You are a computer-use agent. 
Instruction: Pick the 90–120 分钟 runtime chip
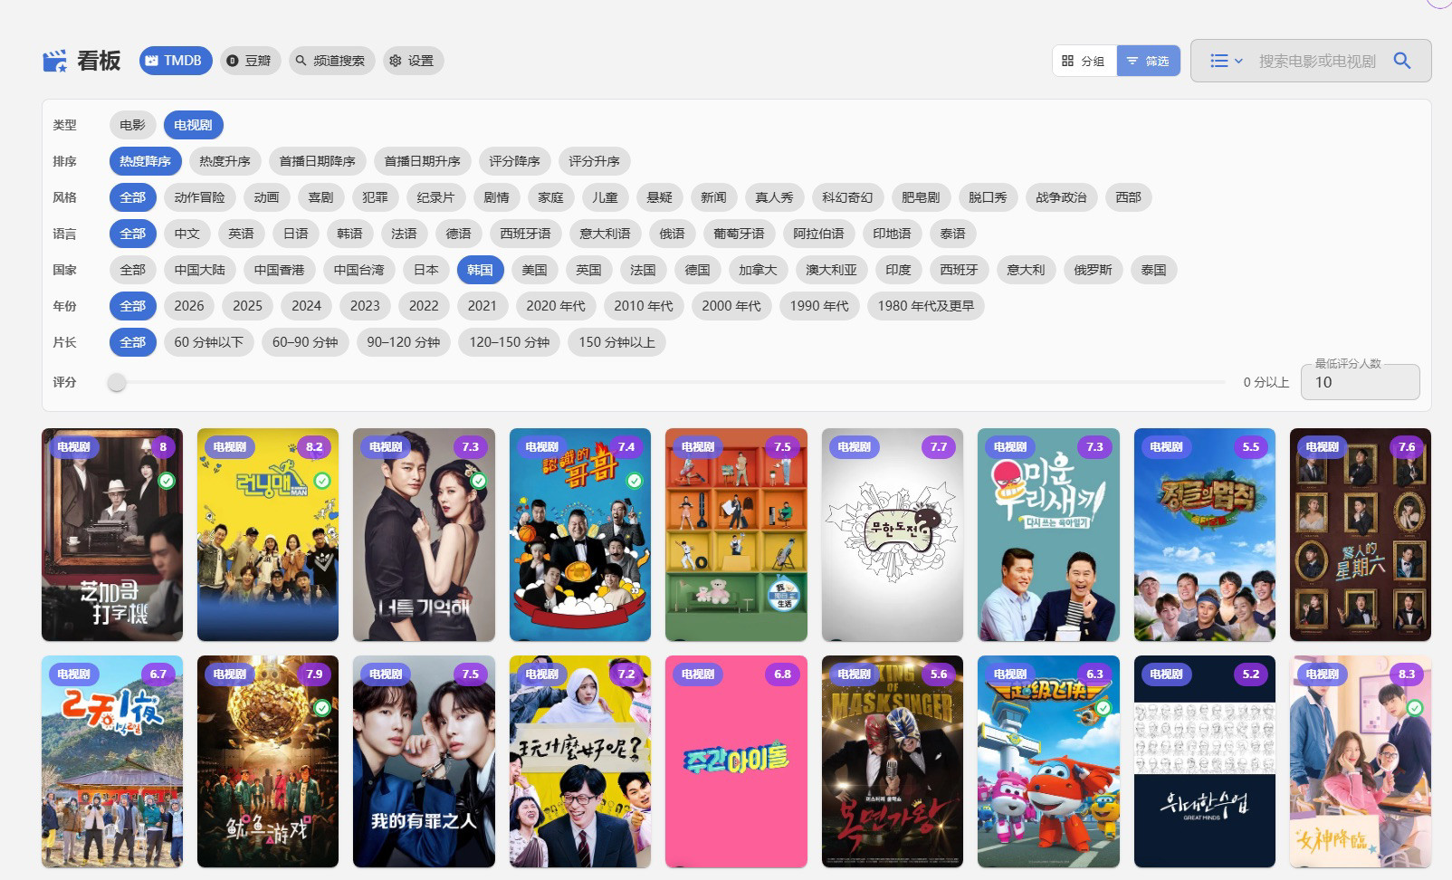point(403,342)
